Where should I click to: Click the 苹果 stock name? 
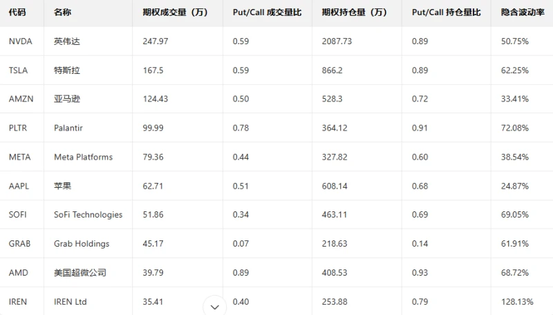click(62, 186)
